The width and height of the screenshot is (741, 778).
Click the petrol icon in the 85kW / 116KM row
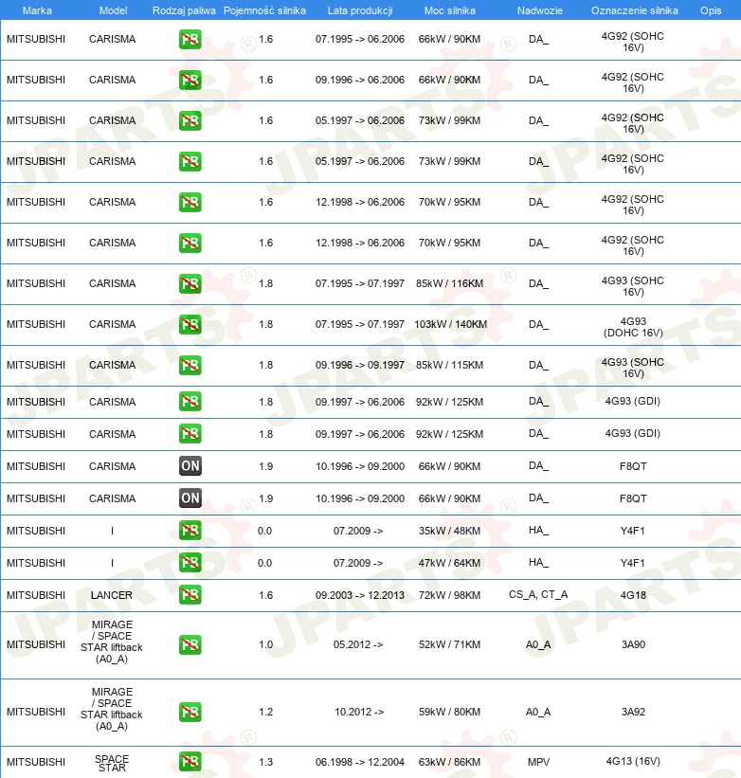coord(190,283)
